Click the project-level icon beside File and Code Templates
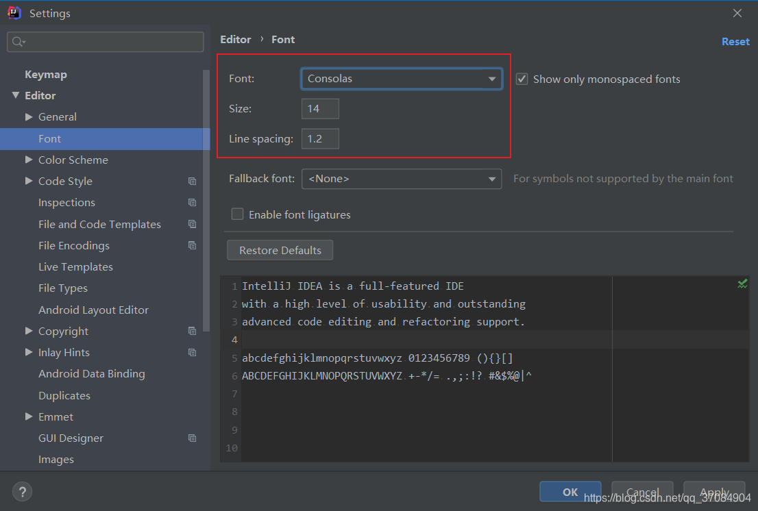758x511 pixels. pyautogui.click(x=192, y=224)
